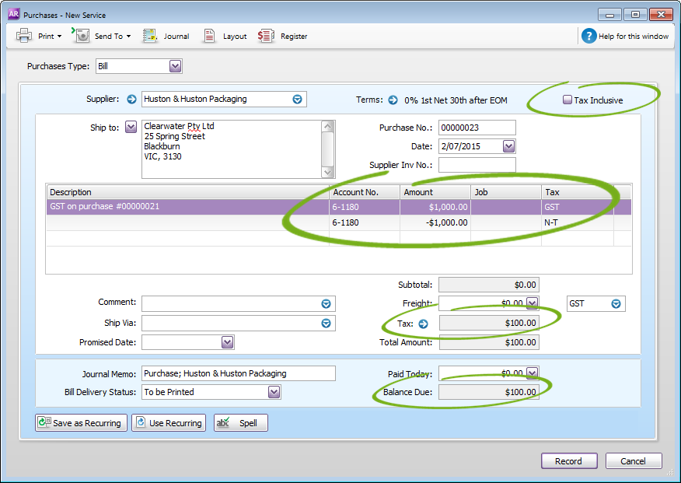681x483 pixels.
Task: Click the Tax zoom arrow icon
Action: click(x=423, y=324)
